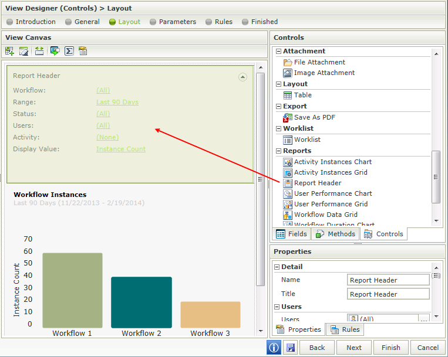
Task: Select the Save As PDF control
Action: [309, 117]
